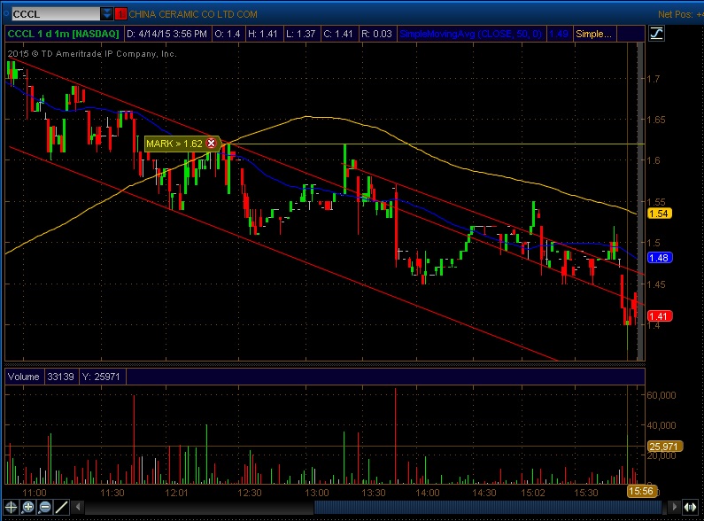
Task: Click the zoom in magnifier
Action: point(27,508)
